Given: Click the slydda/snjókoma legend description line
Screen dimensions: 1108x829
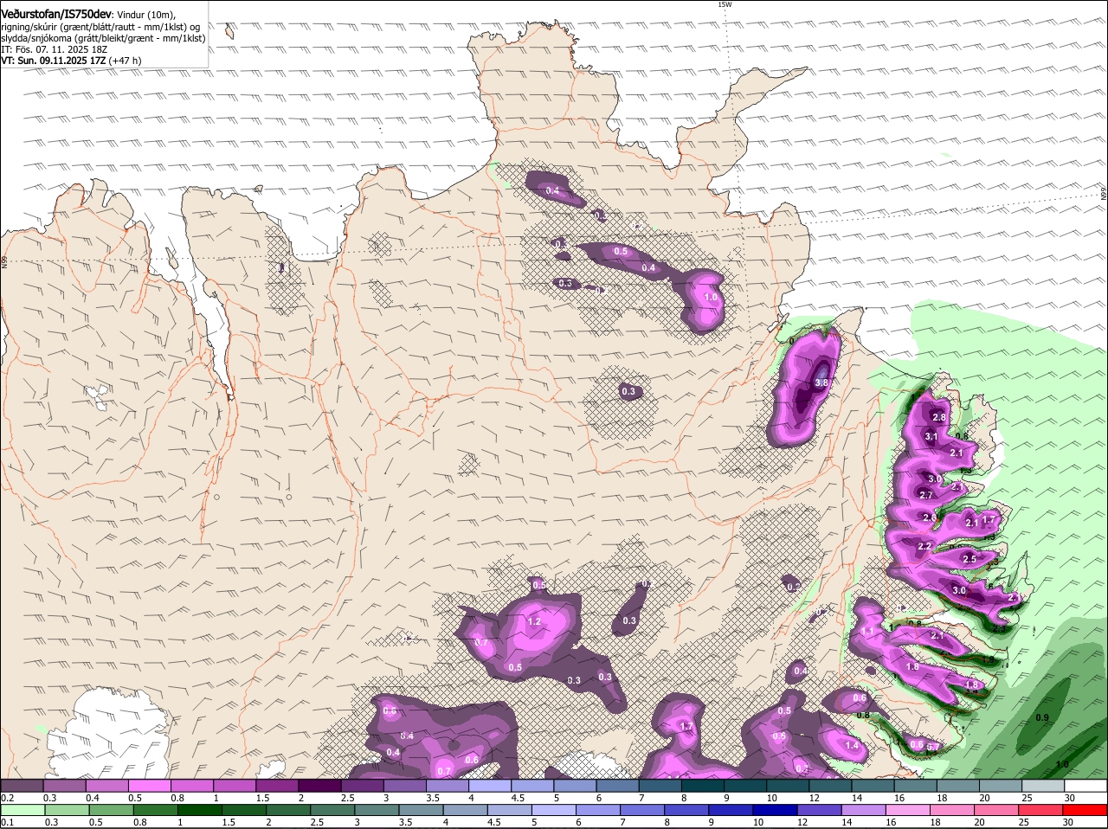Looking at the screenshot, I should 103,38.
